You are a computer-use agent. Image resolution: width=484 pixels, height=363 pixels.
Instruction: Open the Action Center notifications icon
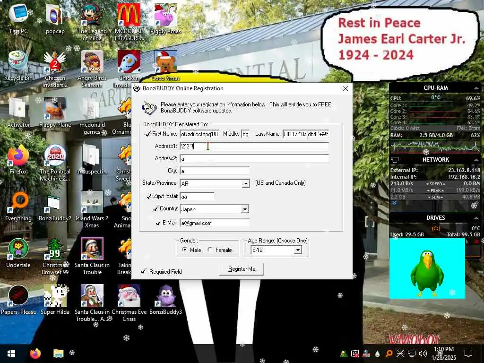coord(468,354)
